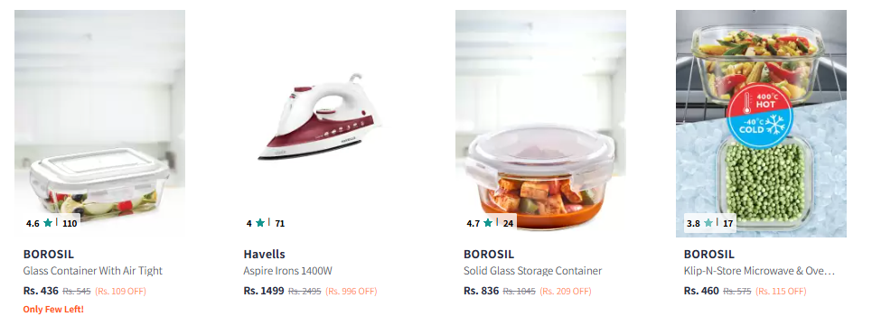872x335 pixels.
Task: Click the star icon beside the 4.7 rating
Action: click(488, 223)
